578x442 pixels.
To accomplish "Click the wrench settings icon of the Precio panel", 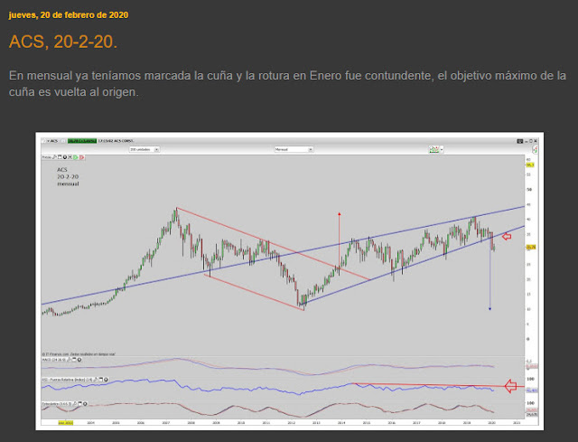I will point(54,157).
